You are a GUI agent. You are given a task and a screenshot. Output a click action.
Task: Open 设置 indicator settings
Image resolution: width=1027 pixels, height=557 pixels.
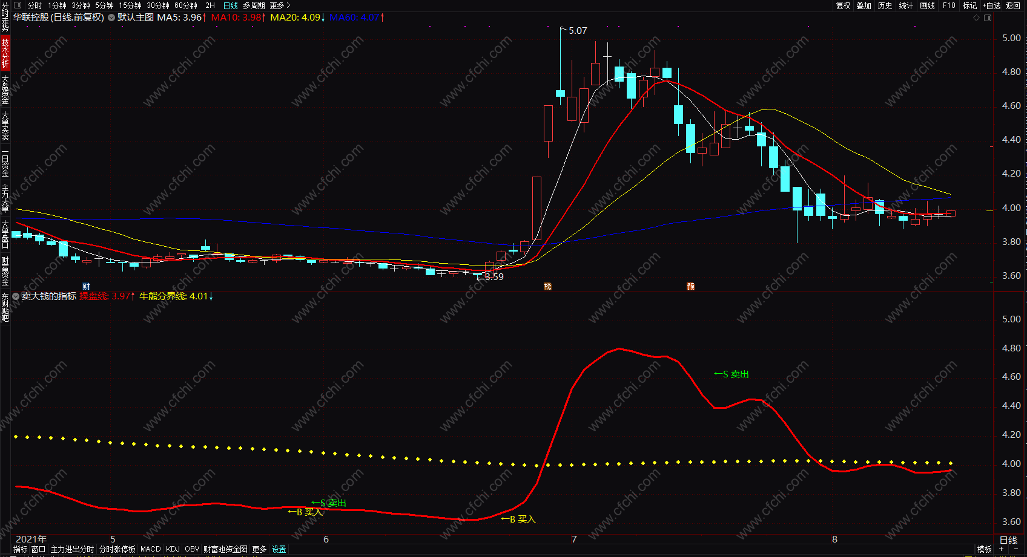pyautogui.click(x=279, y=549)
